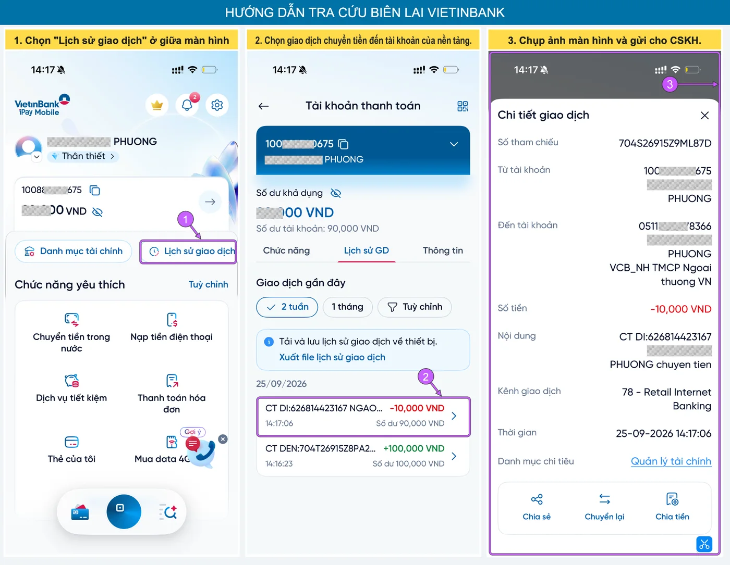Viewport: 730px width, 565px height.
Task: Open the smart search icon in bottom bar
Action: (x=168, y=512)
